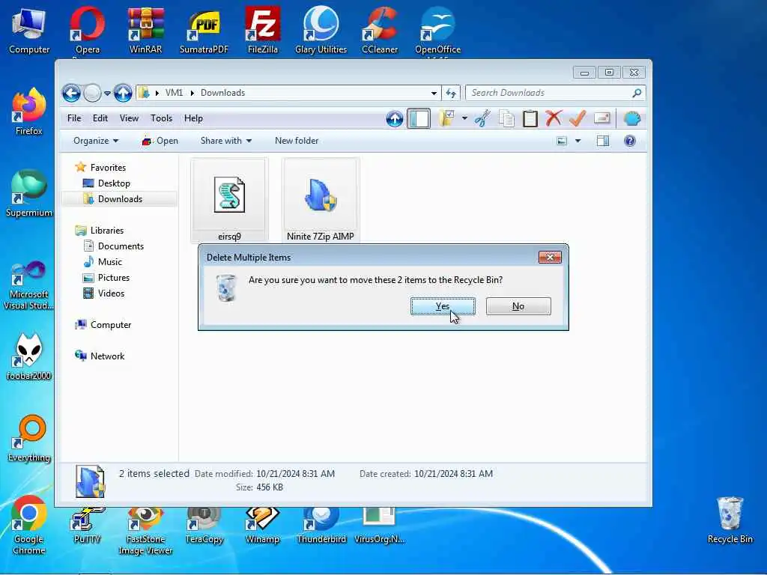Viewport: 767px width, 575px height.
Task: Click the Firefox desktop shortcut
Action: click(x=29, y=112)
